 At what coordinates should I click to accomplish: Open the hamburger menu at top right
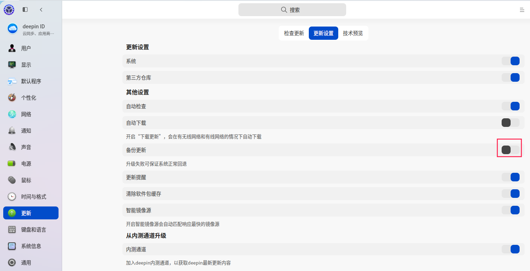point(522,10)
